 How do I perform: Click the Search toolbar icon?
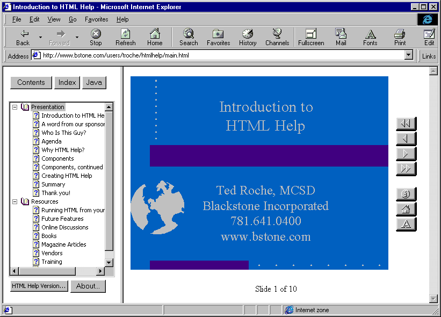click(x=189, y=37)
